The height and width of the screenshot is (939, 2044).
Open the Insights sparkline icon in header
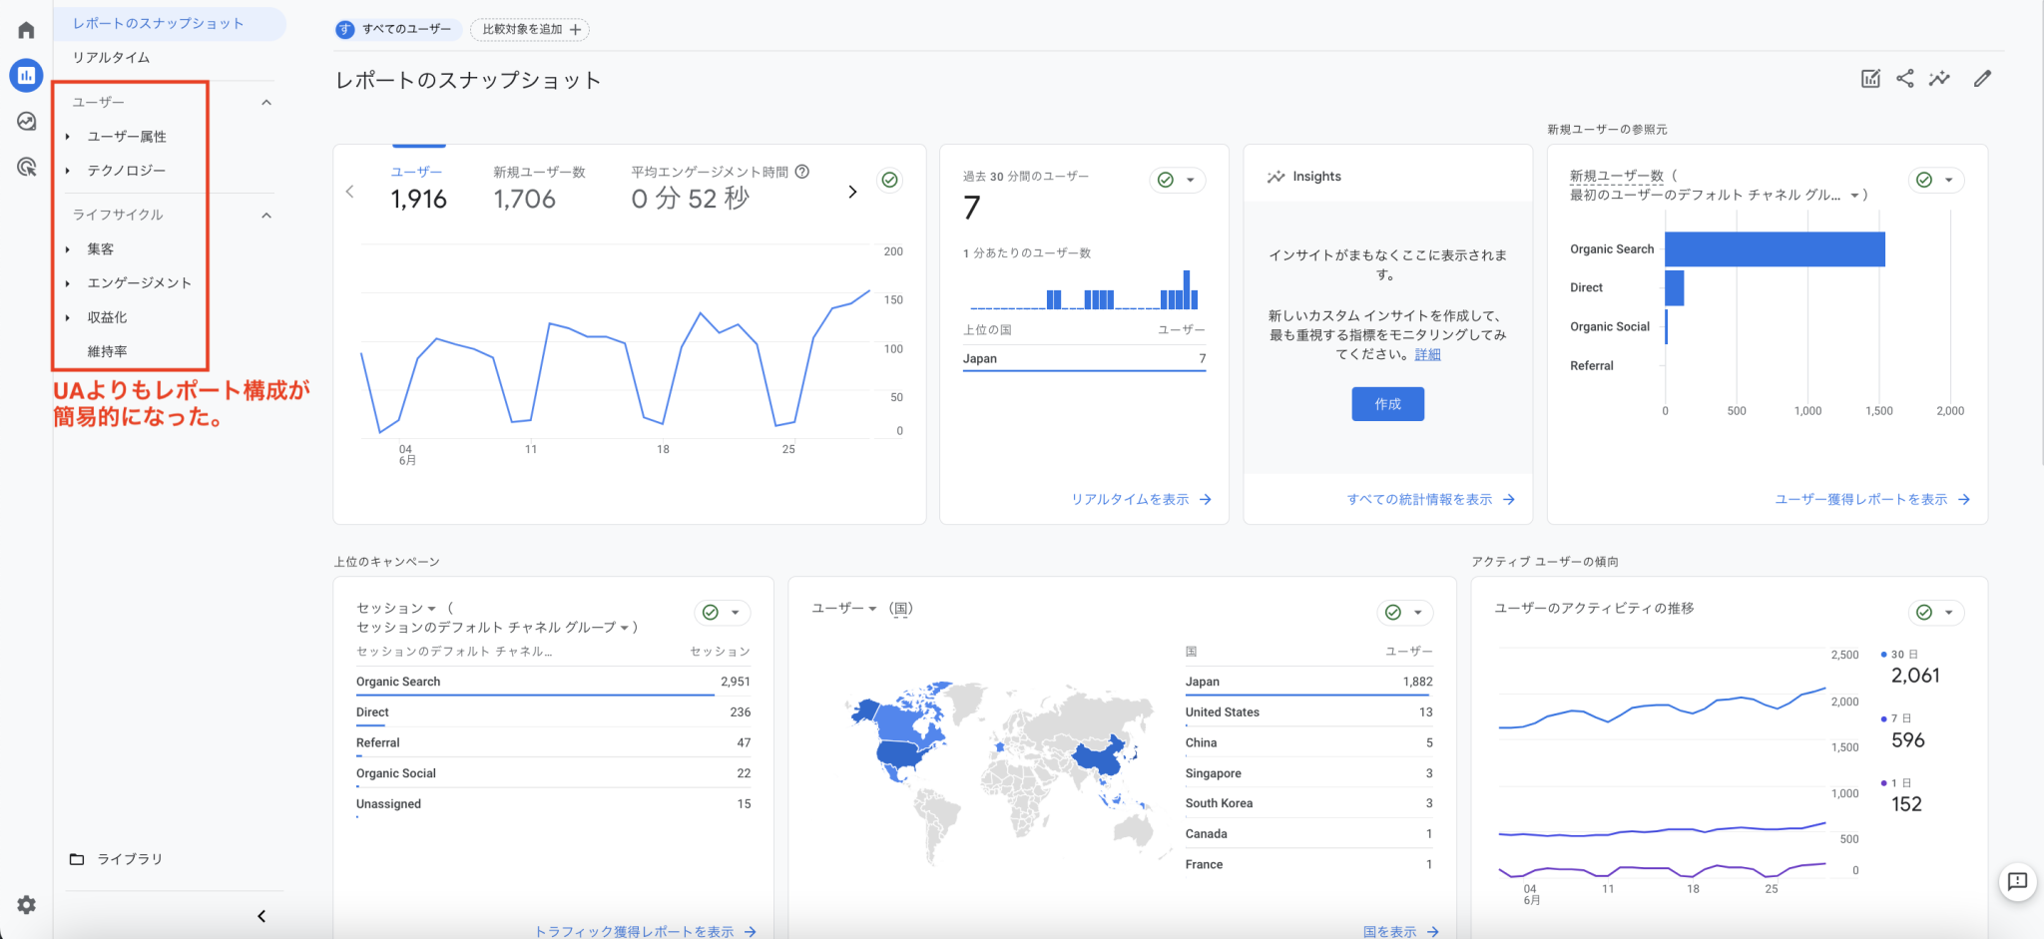tap(1939, 79)
